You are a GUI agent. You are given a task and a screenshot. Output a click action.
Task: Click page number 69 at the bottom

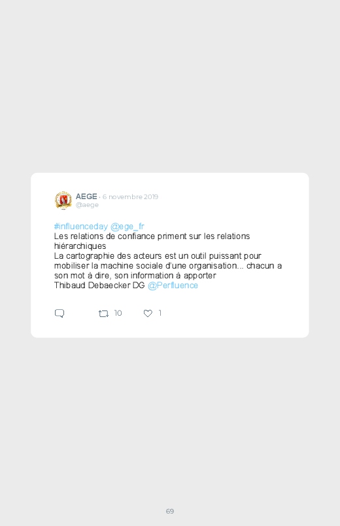(170, 511)
